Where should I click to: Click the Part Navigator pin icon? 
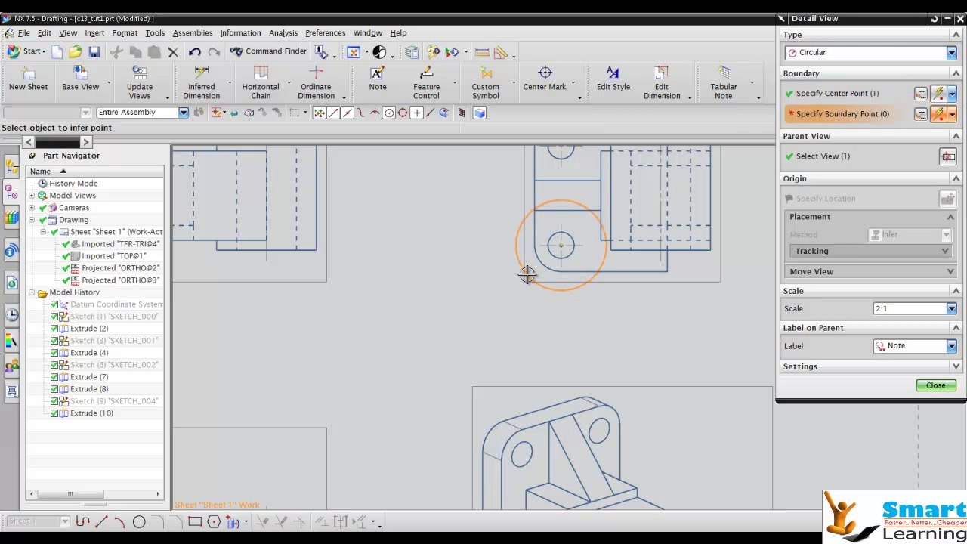pyautogui.click(x=32, y=156)
